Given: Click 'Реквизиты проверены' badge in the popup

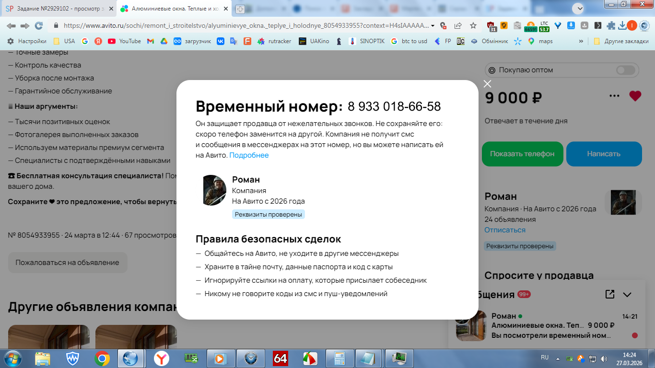Looking at the screenshot, I should [269, 214].
